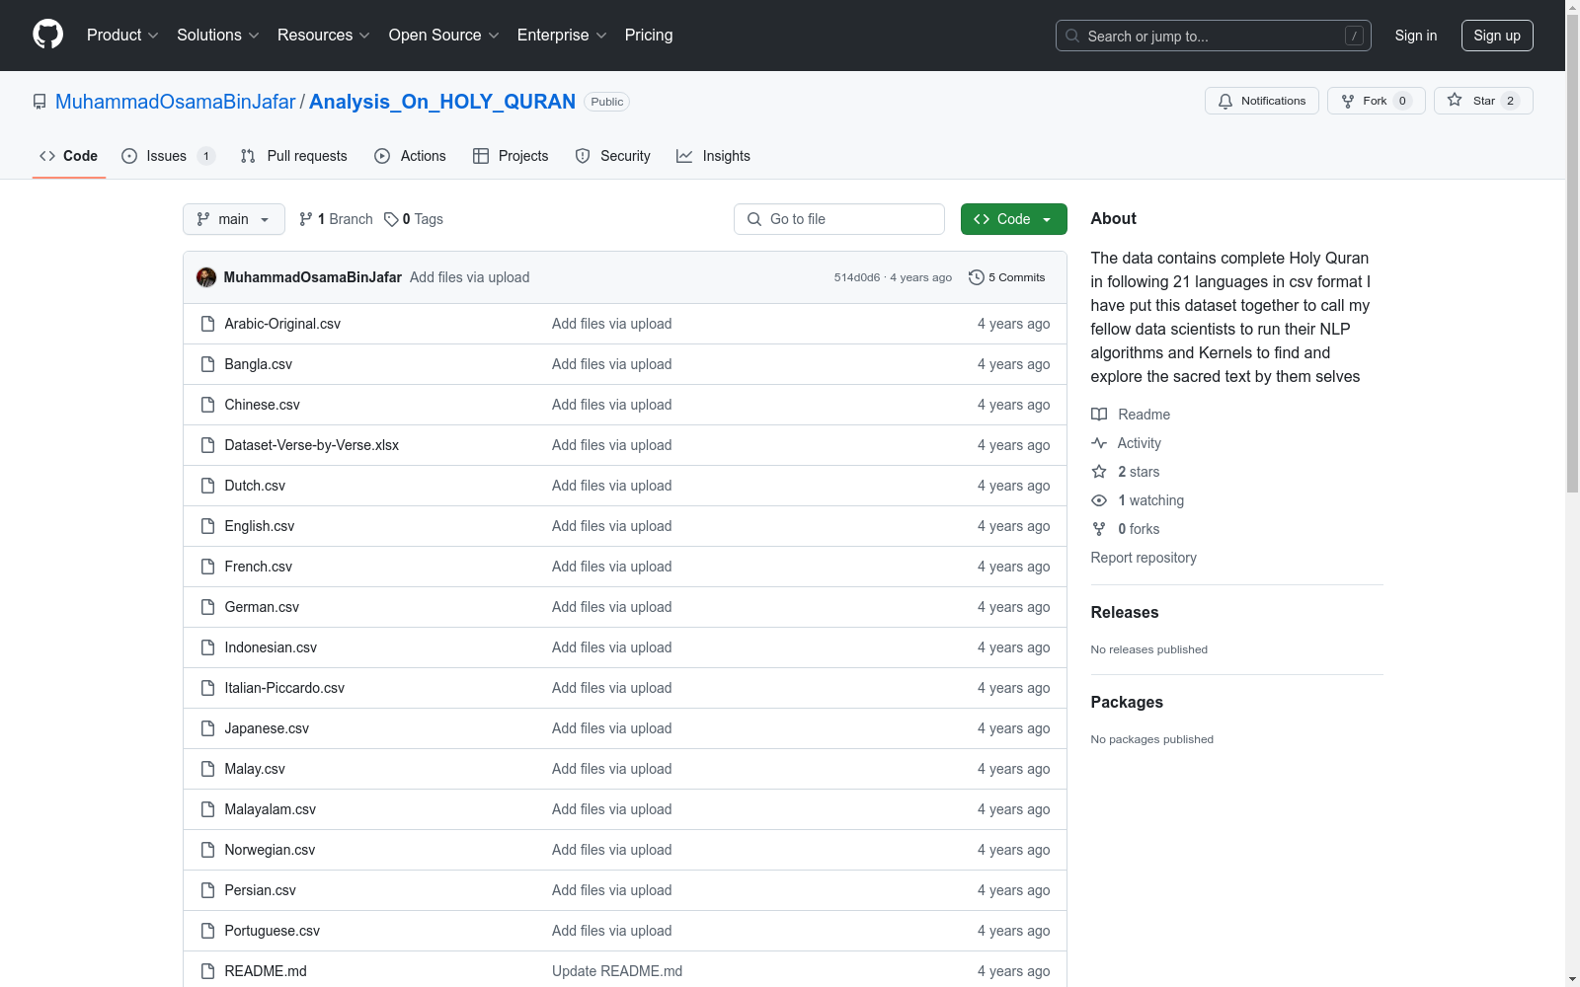Star this repository
Screen dimensions: 1580x987
pos(1483,101)
